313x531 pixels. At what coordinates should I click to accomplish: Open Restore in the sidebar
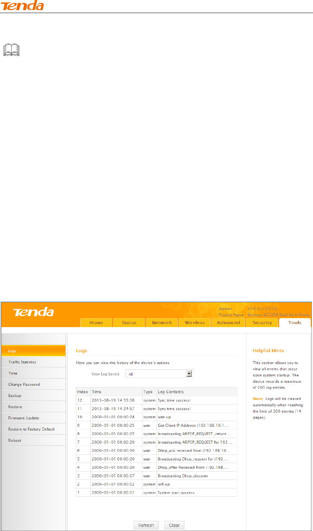tap(33, 407)
